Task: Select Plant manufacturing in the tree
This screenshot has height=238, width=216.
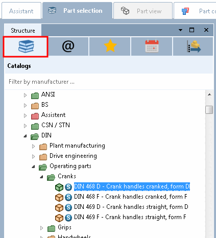Action: (x=77, y=146)
